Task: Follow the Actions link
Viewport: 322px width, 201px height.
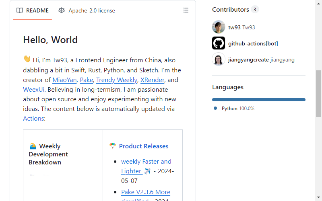Action: pyautogui.click(x=33, y=118)
